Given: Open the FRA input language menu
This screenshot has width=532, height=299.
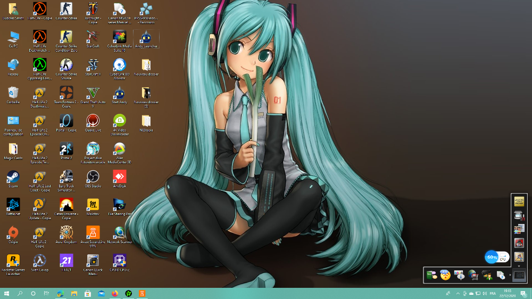Looking at the screenshot, I should point(493,293).
